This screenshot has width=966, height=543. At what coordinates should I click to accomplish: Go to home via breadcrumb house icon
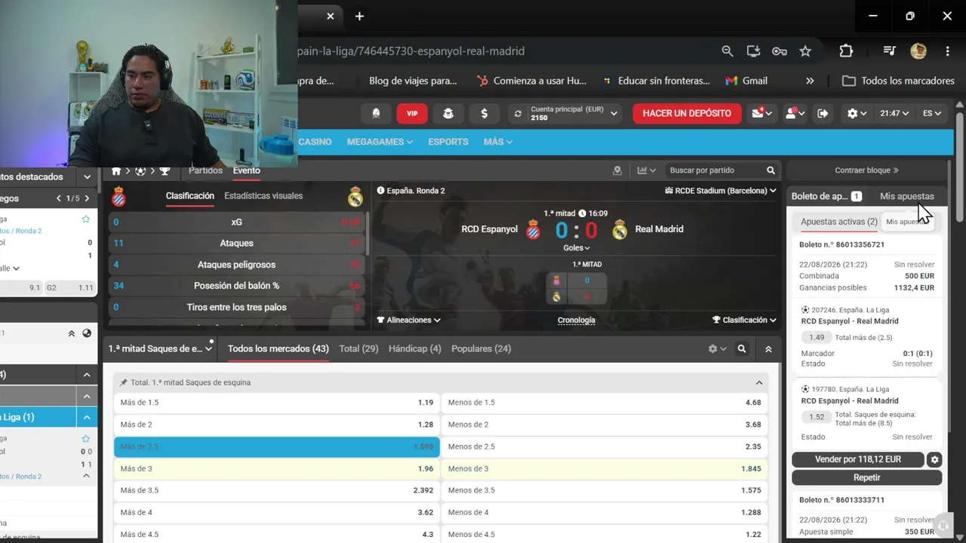[x=116, y=171]
